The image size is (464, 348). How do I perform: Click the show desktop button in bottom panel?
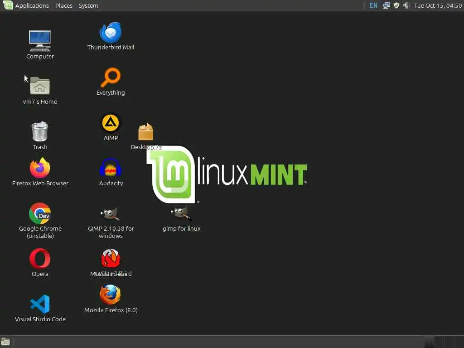[5, 342]
